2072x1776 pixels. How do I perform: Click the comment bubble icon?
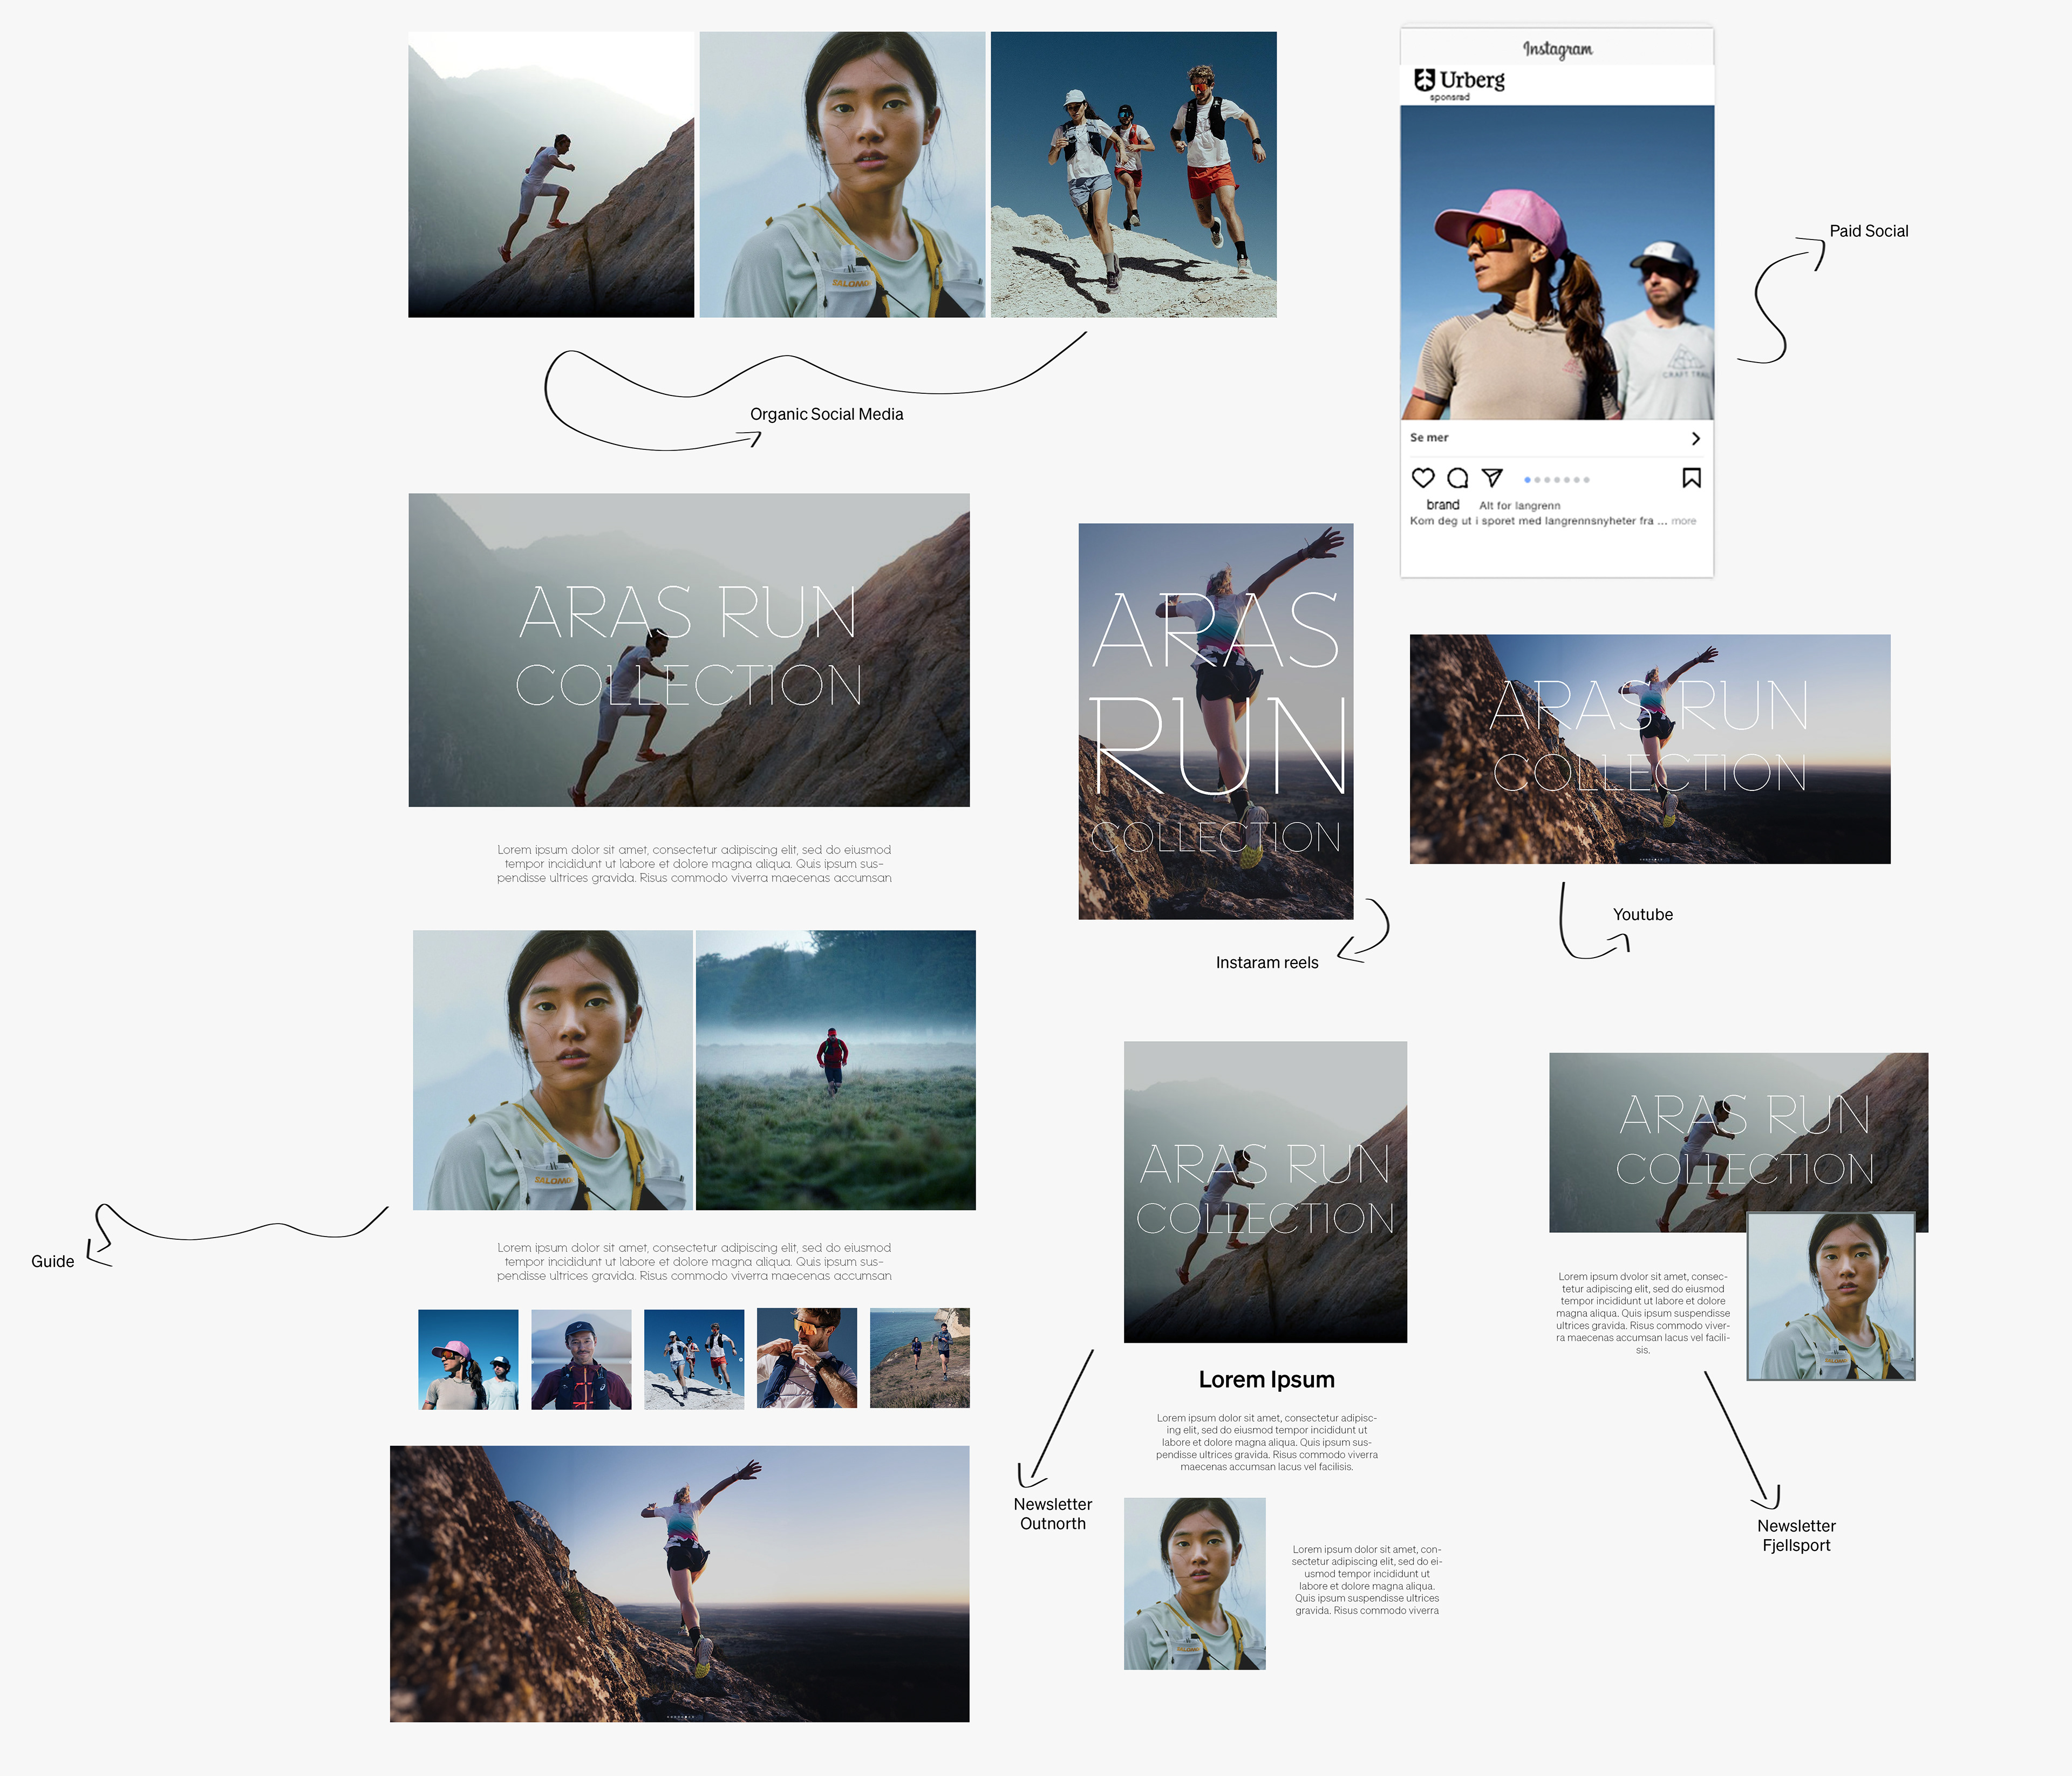point(1458,478)
